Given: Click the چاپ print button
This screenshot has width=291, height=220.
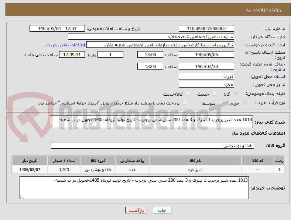Looking at the screenshot, I should point(162,210).
